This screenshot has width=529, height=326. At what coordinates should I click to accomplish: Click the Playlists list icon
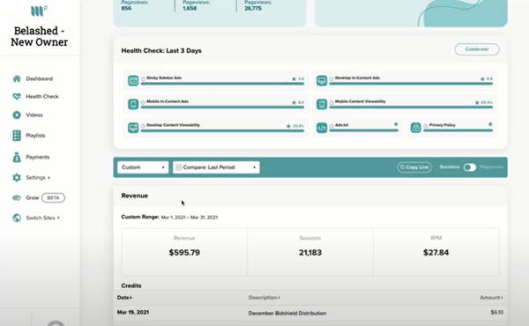[17, 135]
